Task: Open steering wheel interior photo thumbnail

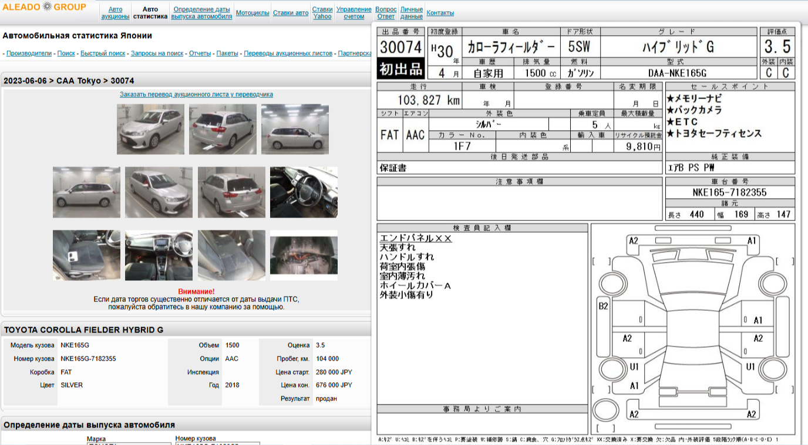Action: [304, 192]
